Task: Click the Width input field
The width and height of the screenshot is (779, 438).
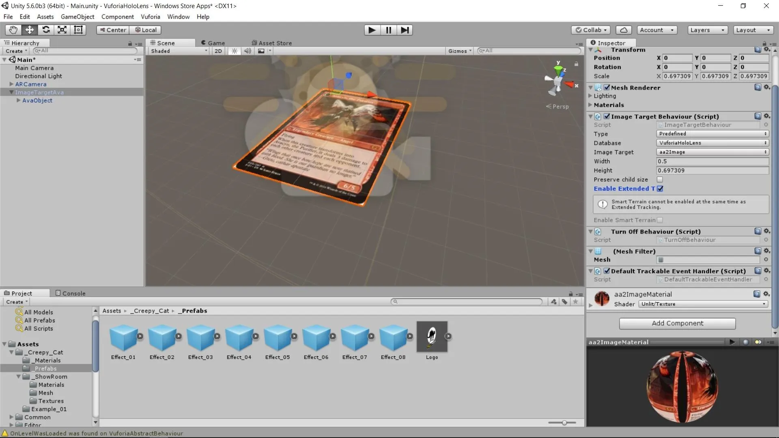Action: (712, 161)
